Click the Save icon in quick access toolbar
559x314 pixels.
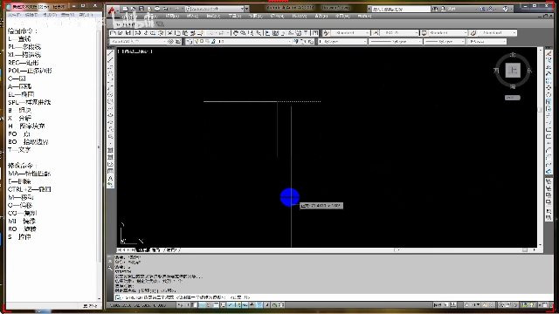(x=141, y=9)
